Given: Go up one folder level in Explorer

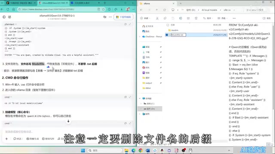Looking at the screenshot, I should point(156,10).
